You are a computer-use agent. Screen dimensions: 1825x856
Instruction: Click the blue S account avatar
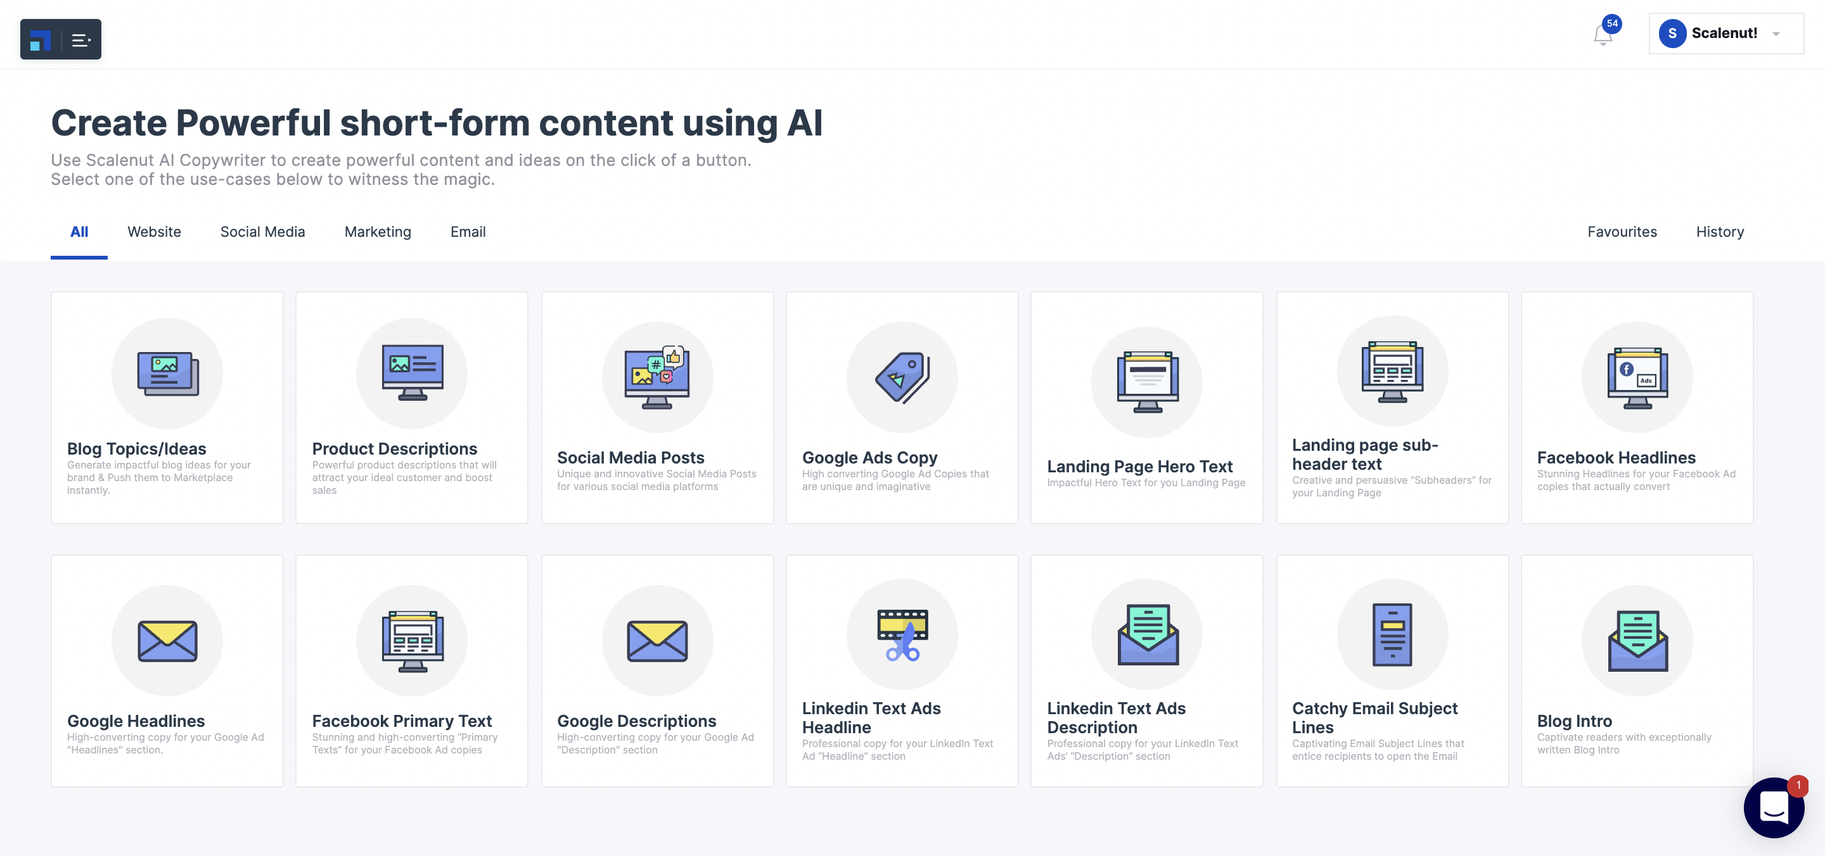[1672, 34]
